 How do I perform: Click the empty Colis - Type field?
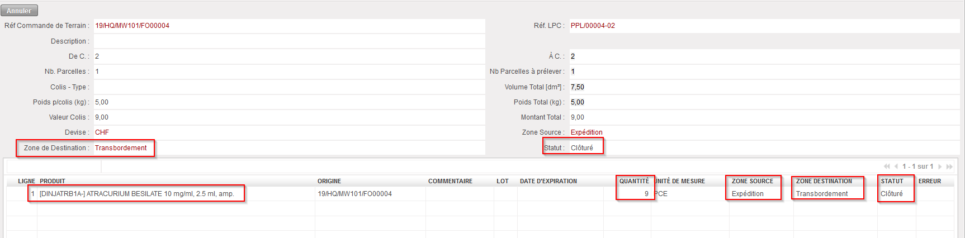tap(289, 87)
